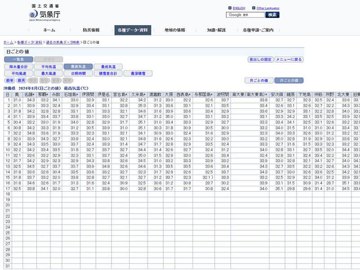Go to previous month with 前月
Viewport: 360px width, 270px height.
click(x=21, y=81)
